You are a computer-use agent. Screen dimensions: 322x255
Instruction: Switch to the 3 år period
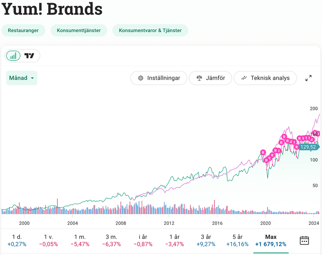(206, 240)
